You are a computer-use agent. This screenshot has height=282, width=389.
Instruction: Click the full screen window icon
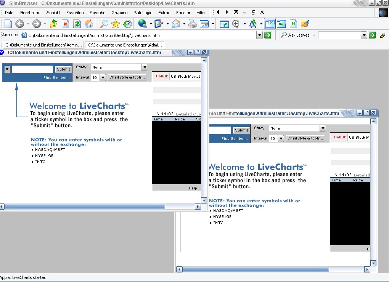point(224,24)
